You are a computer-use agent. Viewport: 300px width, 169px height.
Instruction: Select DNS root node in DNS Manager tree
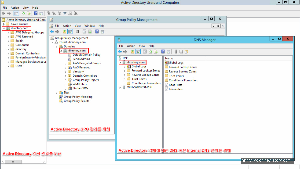[126, 58]
